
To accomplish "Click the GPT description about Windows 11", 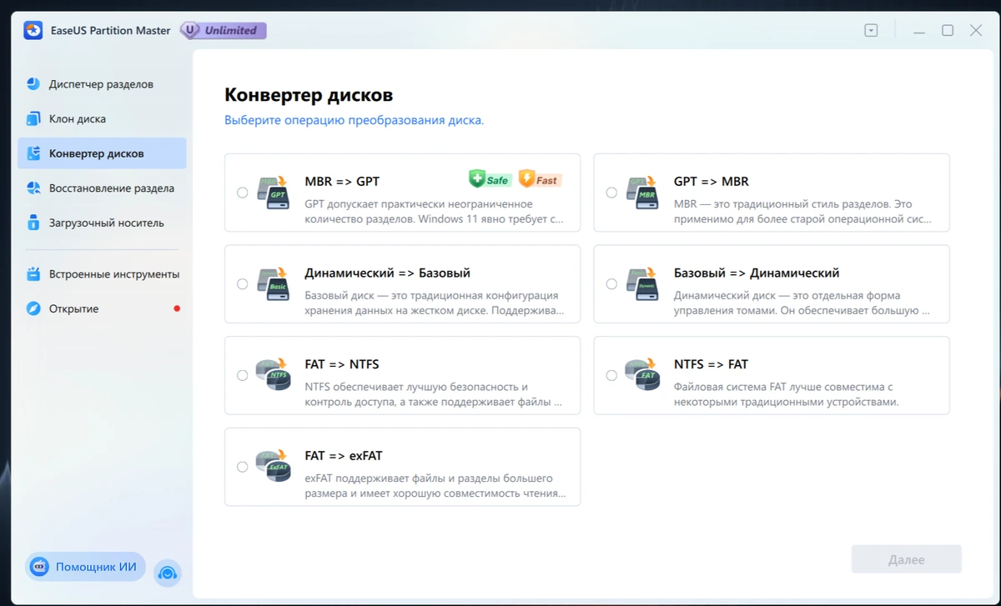I will pos(435,212).
